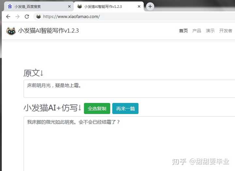Open the 产品 navigation item
235x171 pixels.
click(x=196, y=31)
